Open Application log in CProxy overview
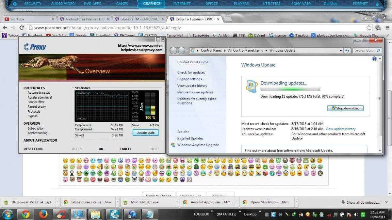Image resolution: width=392 pixels, height=220 pixels. tap(38, 133)
